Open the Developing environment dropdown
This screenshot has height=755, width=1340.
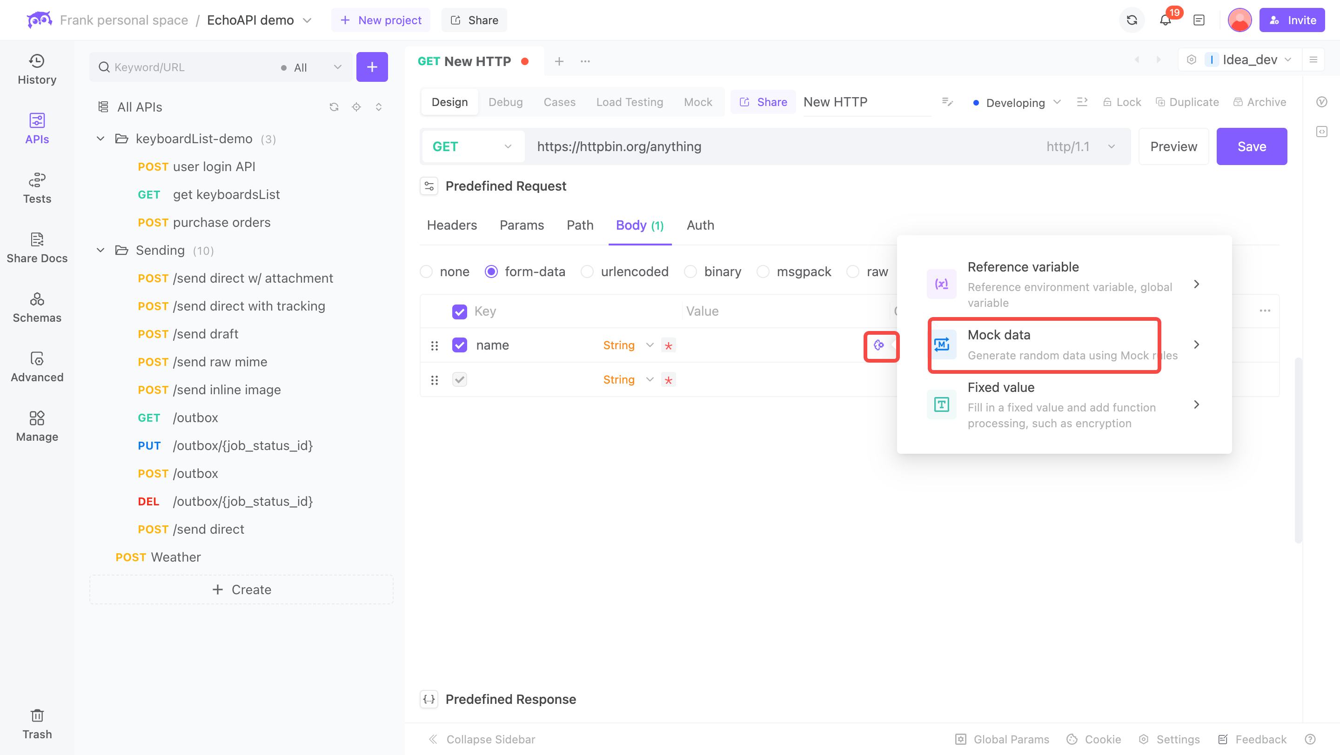(x=1017, y=102)
